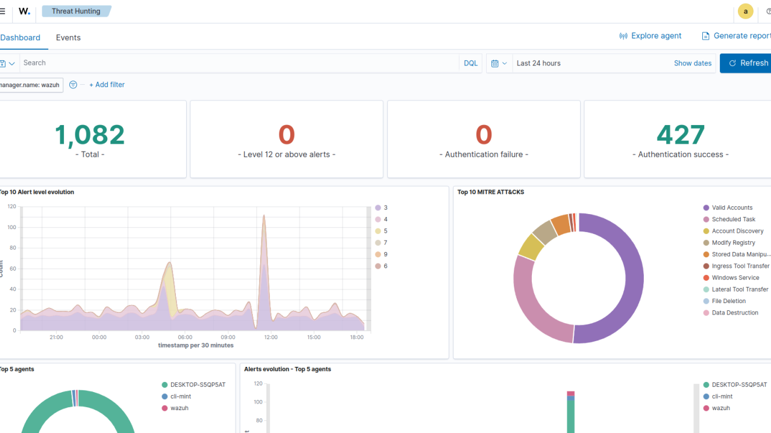The height and width of the screenshot is (433, 771).
Task: Click the Top 10 MITRE ATT&CKS panel title
Action: coord(490,192)
